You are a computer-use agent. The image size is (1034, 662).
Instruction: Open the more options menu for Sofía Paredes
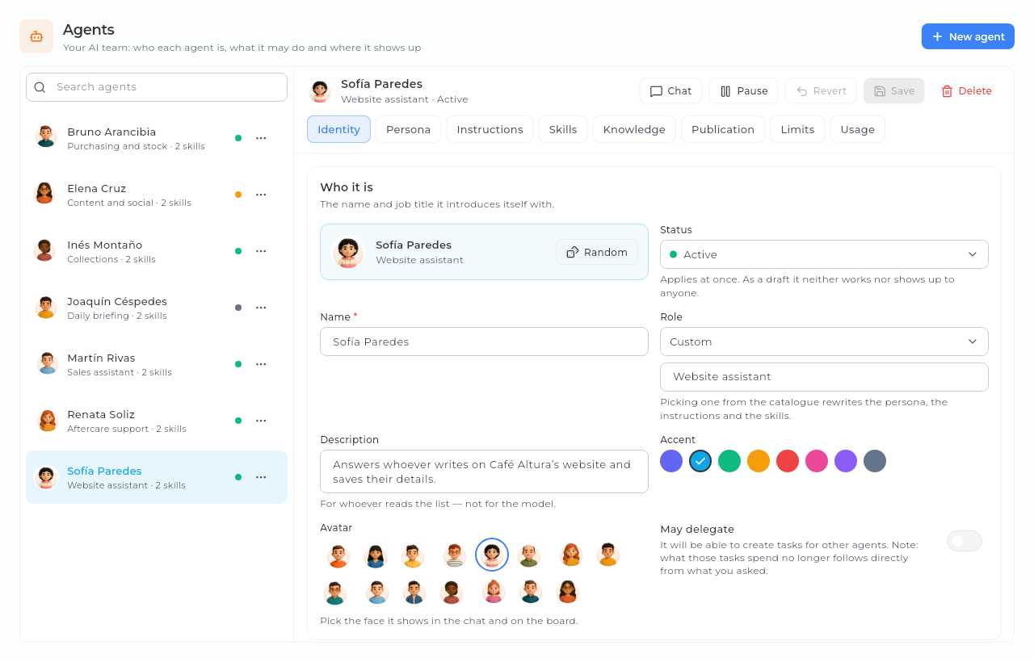(261, 477)
